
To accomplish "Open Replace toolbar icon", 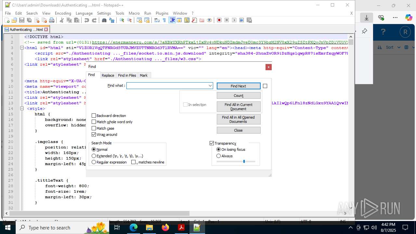I will pos(111,20).
